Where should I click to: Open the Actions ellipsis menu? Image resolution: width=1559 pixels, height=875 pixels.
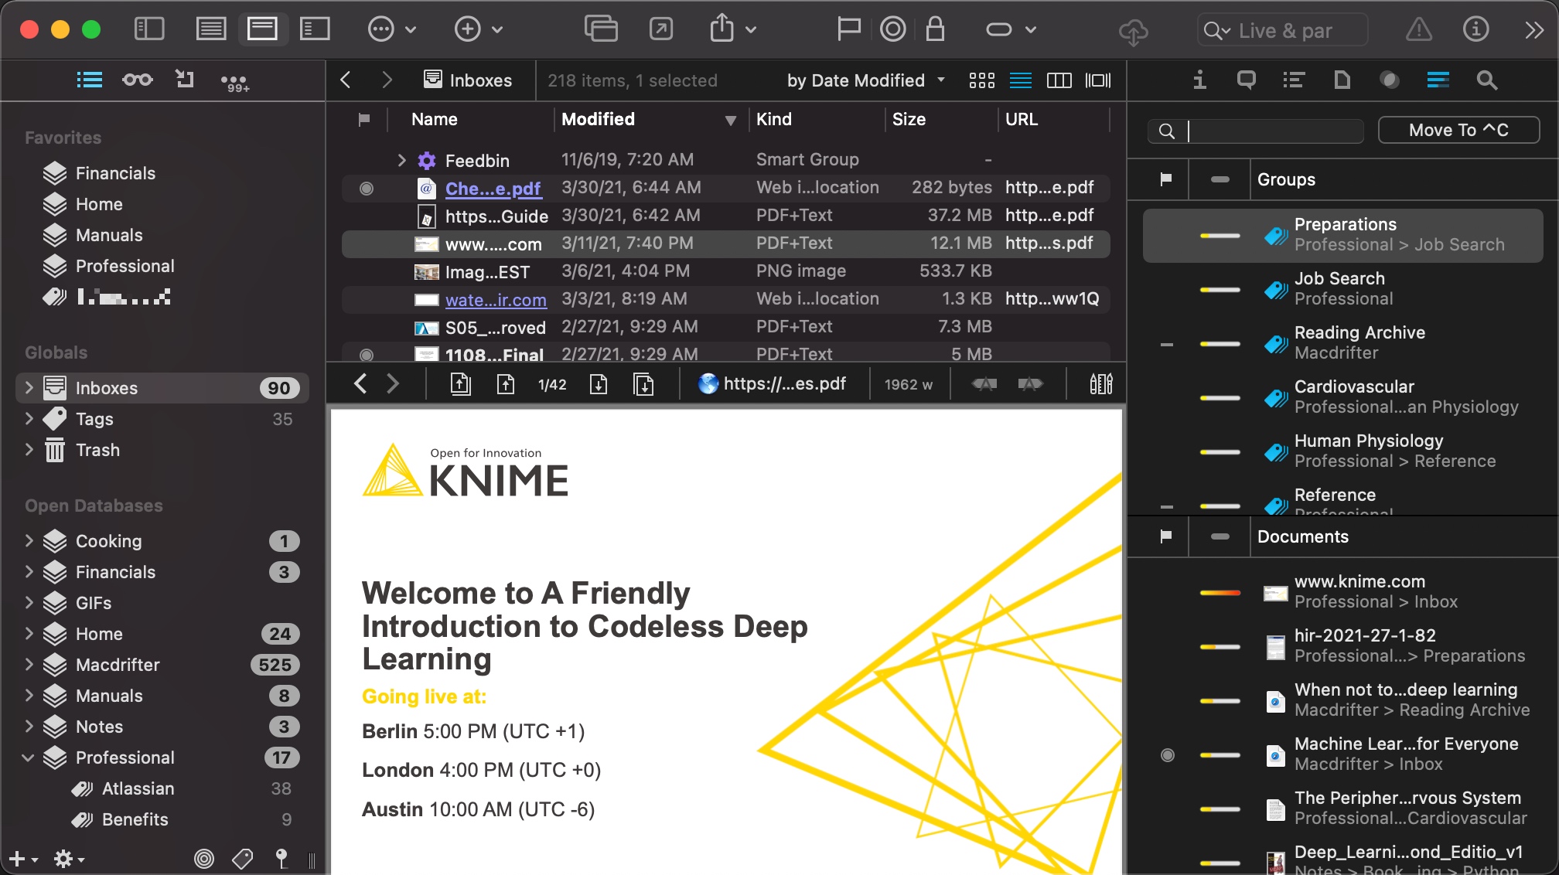[x=392, y=29]
